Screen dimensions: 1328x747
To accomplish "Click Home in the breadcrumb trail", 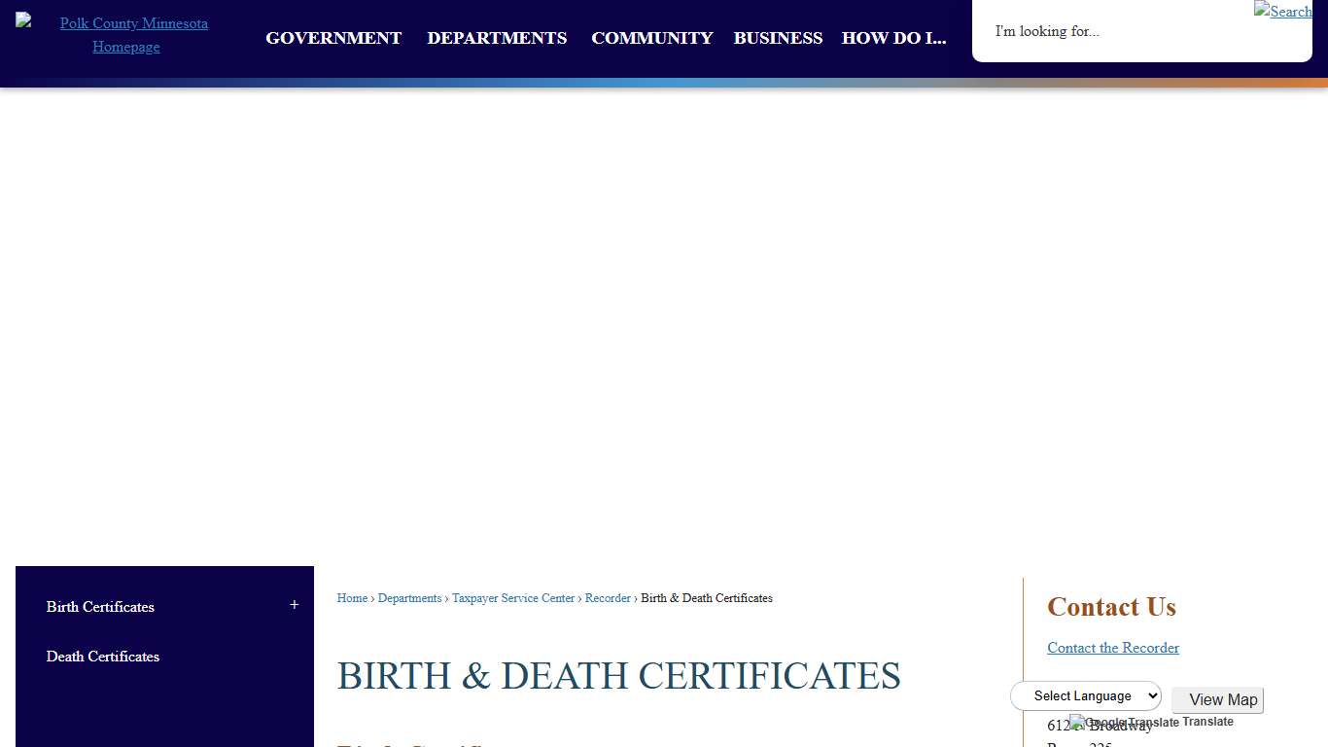I will (x=352, y=598).
